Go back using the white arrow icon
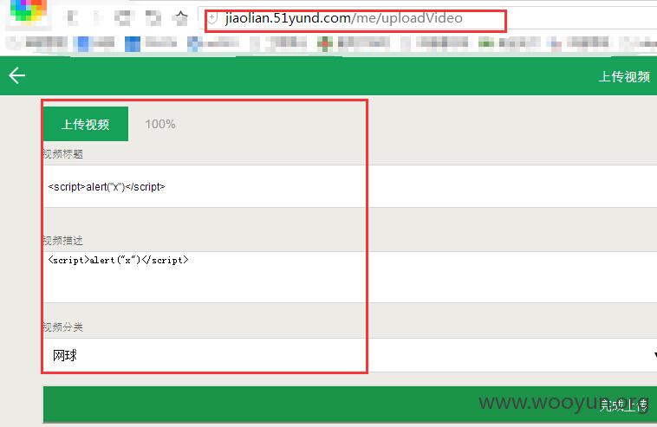657x427 pixels. 17,75
